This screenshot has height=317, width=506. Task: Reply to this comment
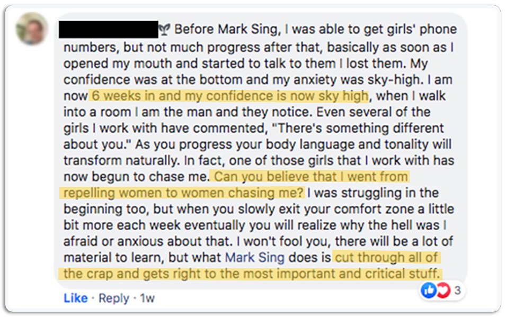tap(113, 298)
